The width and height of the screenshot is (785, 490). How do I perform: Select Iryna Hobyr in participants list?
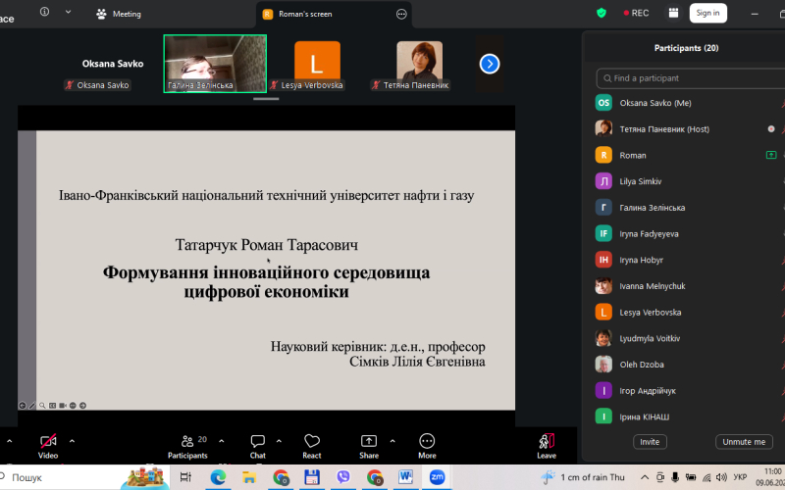pos(689,260)
